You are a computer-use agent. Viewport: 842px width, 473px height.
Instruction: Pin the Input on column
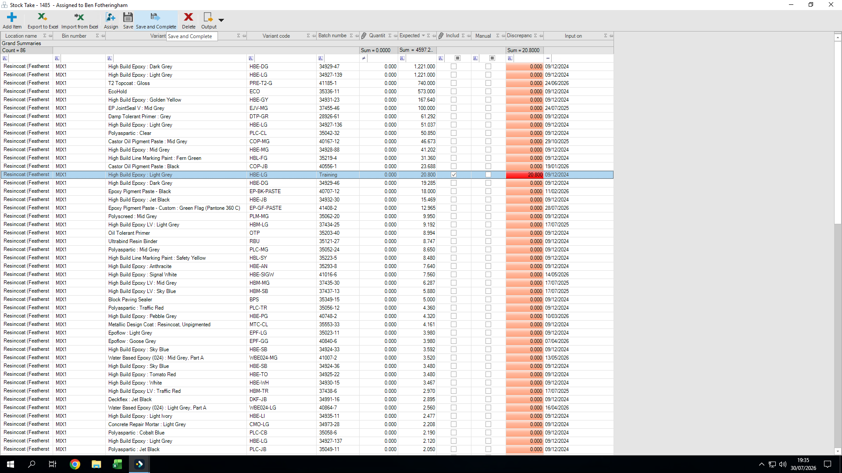coord(611,36)
